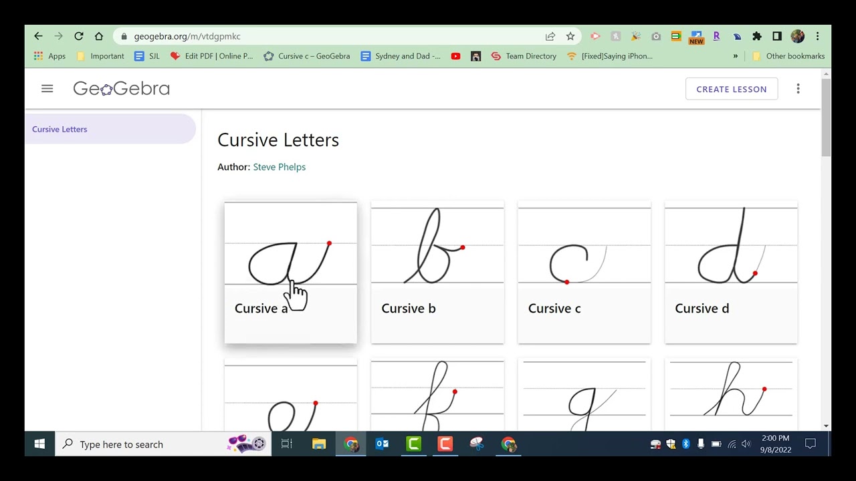
Task: Open the Chrome profile avatar
Action: (797, 36)
